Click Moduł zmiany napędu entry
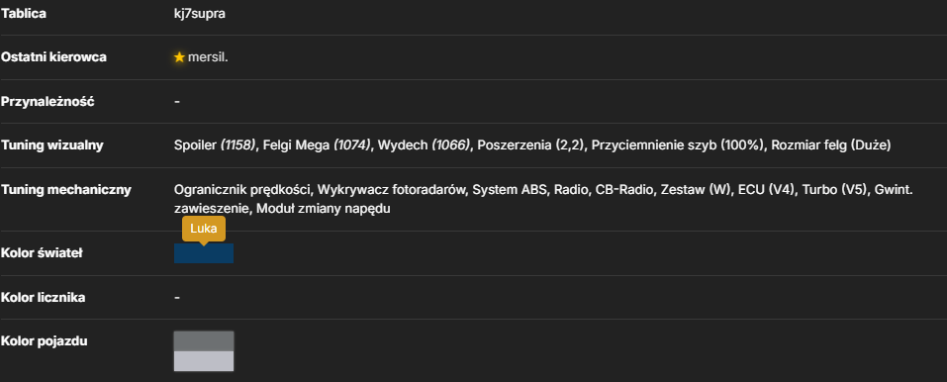This screenshot has height=382, width=947. (x=325, y=209)
